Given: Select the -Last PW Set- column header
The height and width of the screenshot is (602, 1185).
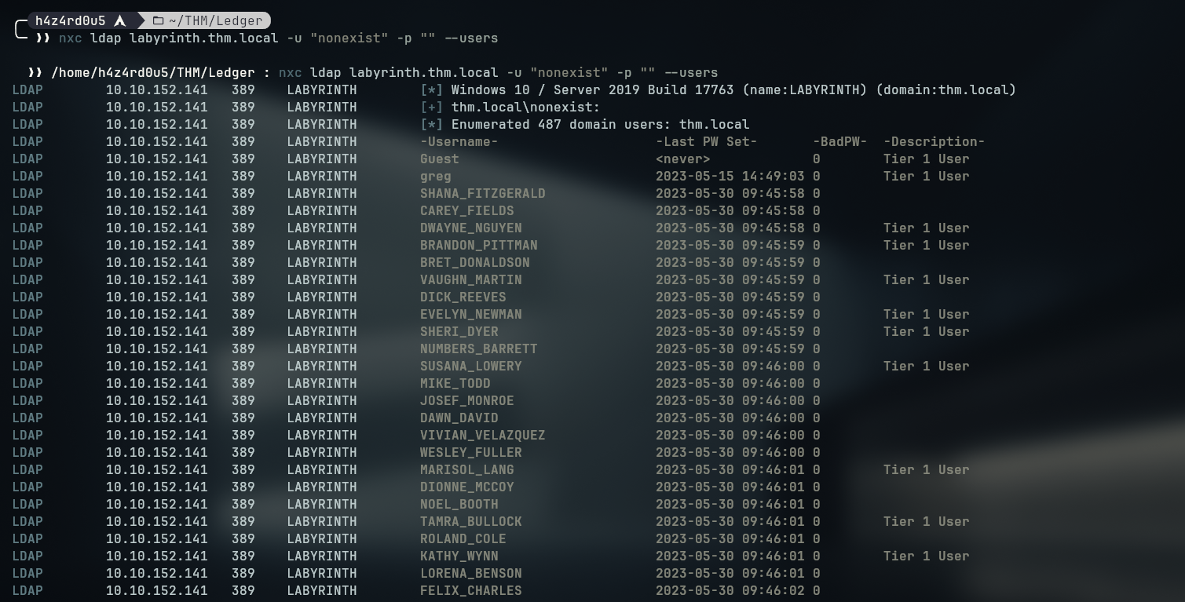Looking at the screenshot, I should [706, 141].
